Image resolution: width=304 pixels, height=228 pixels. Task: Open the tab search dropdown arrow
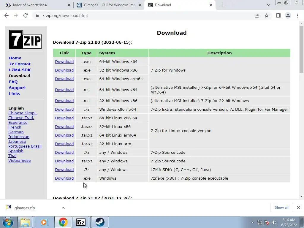268,5
